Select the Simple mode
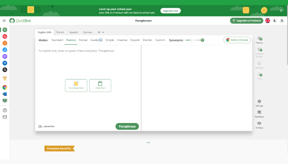The height and width of the screenshot is (164, 288). pyautogui.click(x=110, y=40)
